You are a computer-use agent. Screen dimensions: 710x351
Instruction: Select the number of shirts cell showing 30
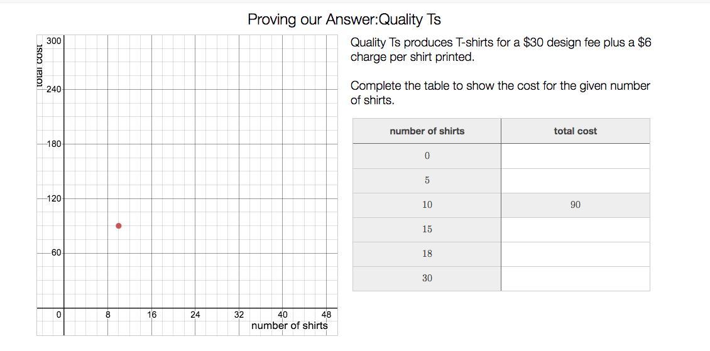pos(427,279)
